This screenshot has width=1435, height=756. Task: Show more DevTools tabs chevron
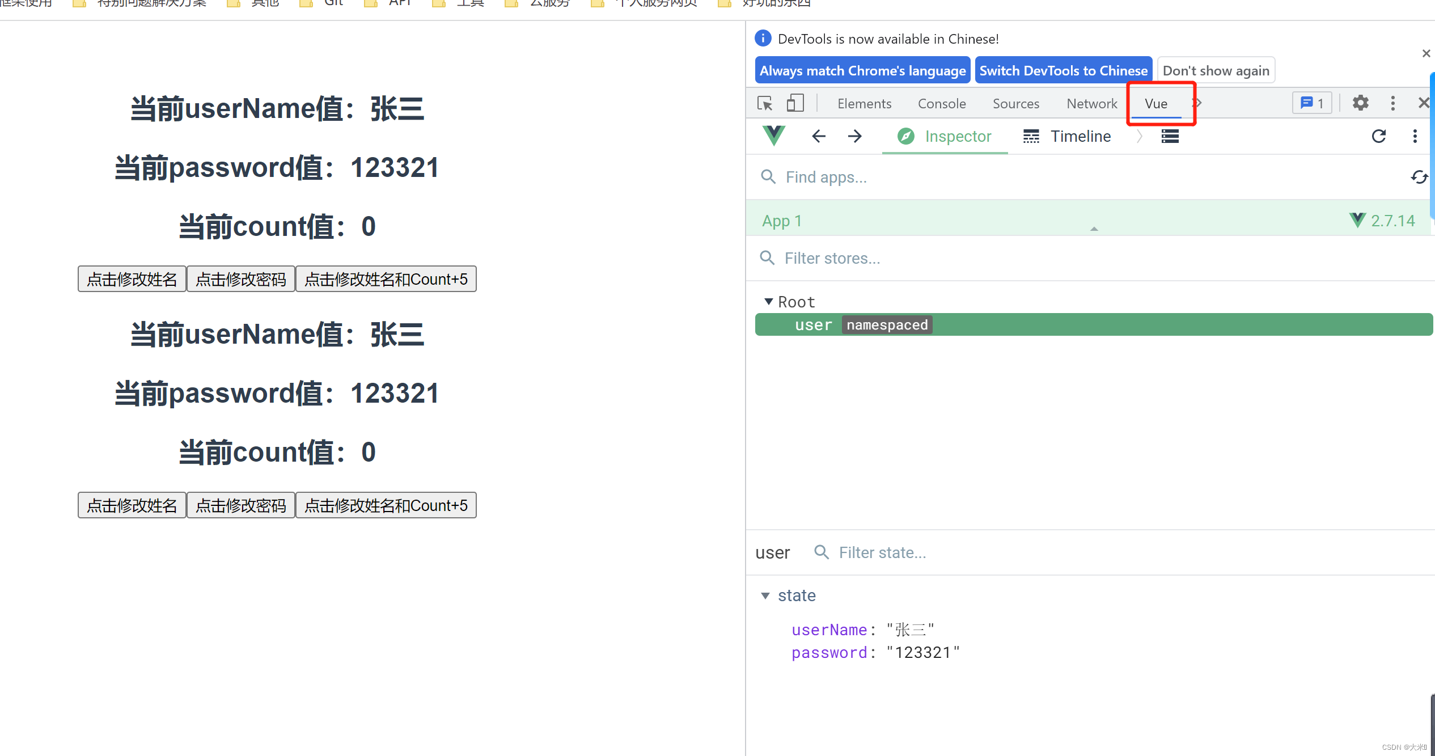click(1197, 103)
